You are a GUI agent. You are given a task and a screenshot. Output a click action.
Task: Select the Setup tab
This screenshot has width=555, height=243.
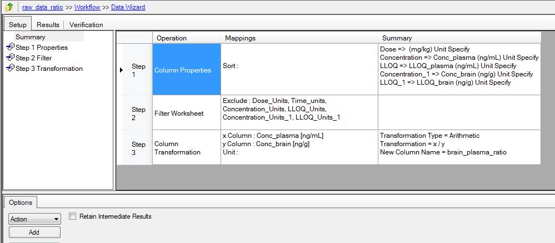click(18, 24)
